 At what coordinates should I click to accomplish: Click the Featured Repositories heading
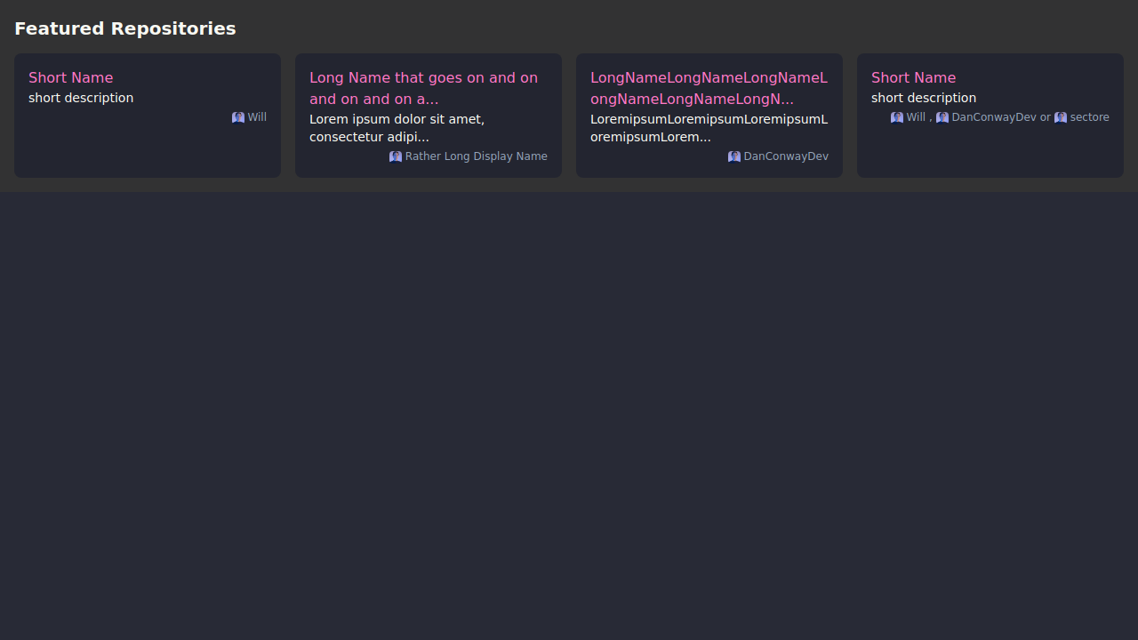125,28
